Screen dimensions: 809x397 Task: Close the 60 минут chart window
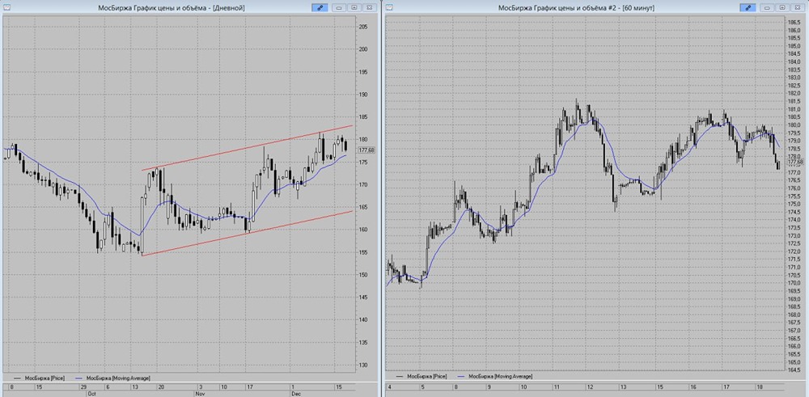coord(798,8)
